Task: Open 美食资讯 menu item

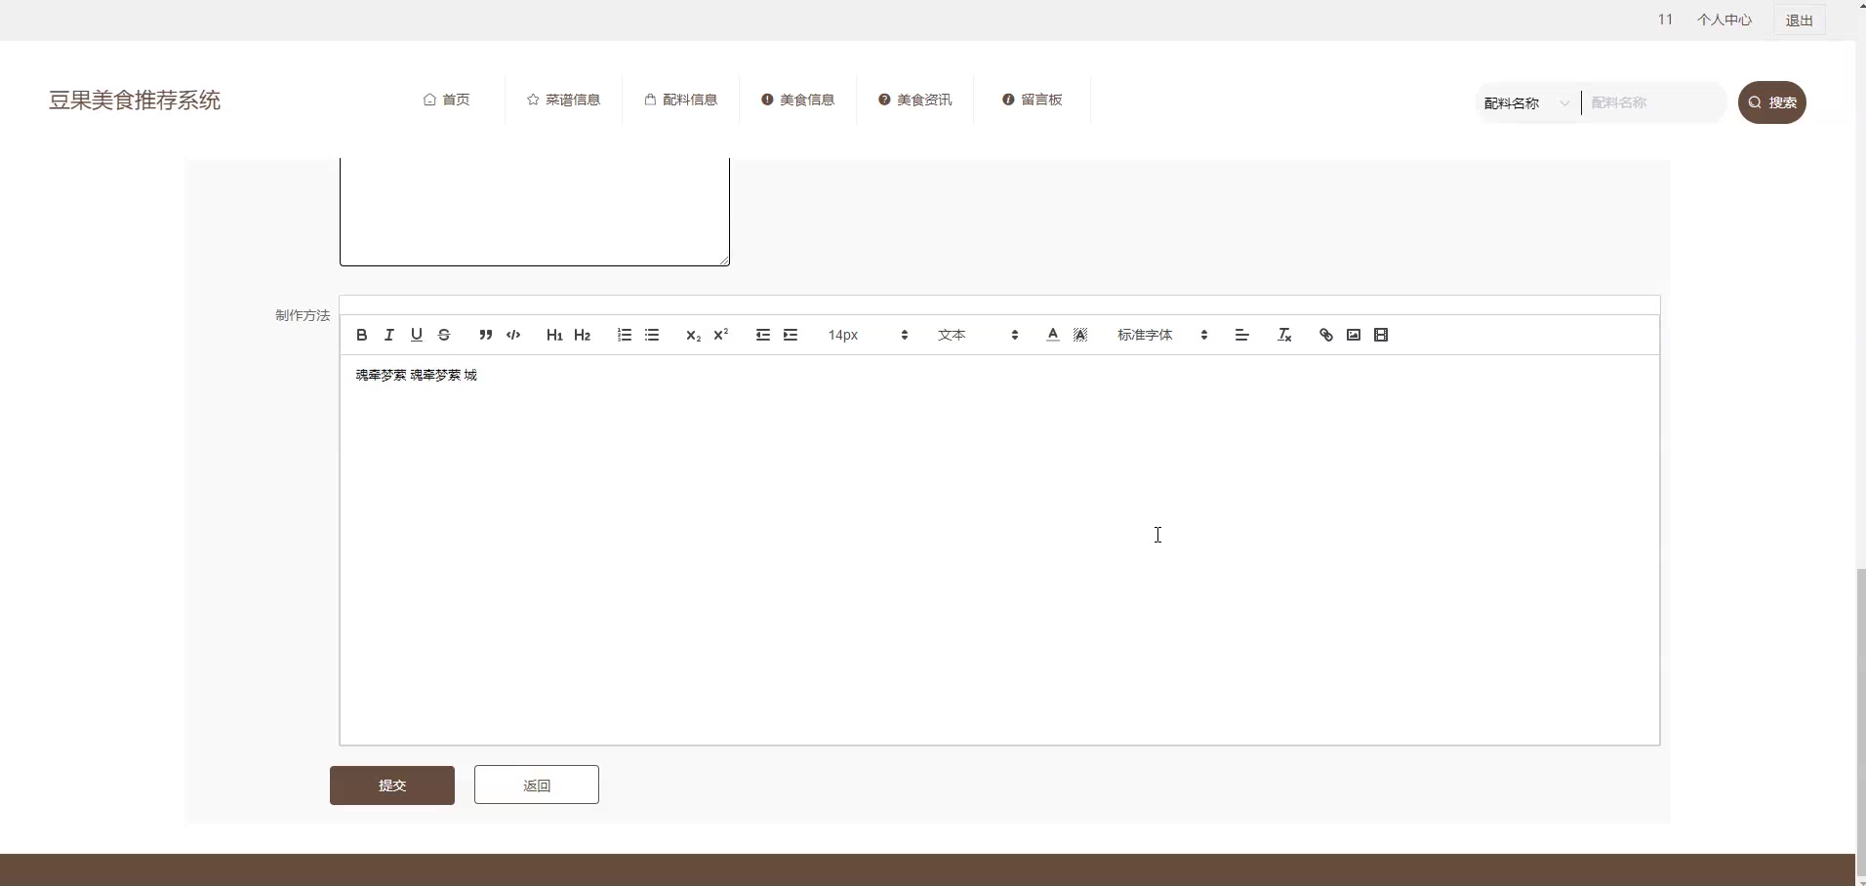Action: (914, 100)
